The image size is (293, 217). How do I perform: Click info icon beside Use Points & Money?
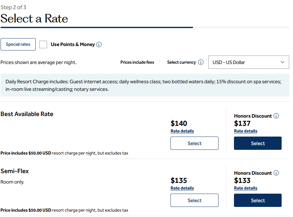[x=99, y=44]
